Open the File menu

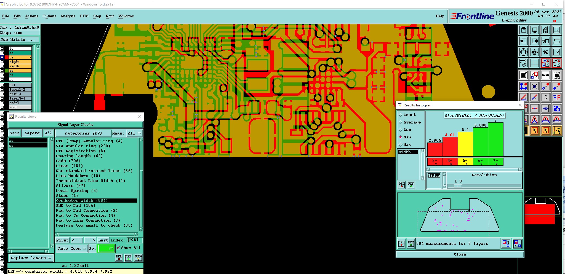6,16
